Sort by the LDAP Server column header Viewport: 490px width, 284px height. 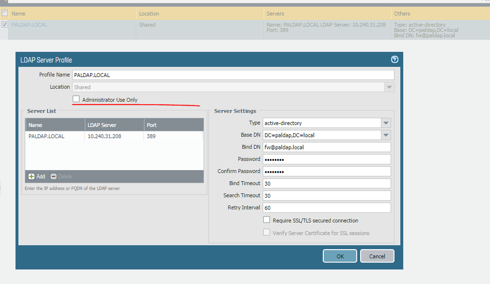coord(114,125)
